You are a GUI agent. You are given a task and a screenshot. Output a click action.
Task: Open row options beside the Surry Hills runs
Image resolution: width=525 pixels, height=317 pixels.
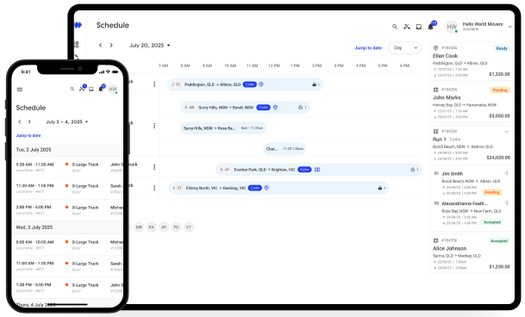coord(154,126)
